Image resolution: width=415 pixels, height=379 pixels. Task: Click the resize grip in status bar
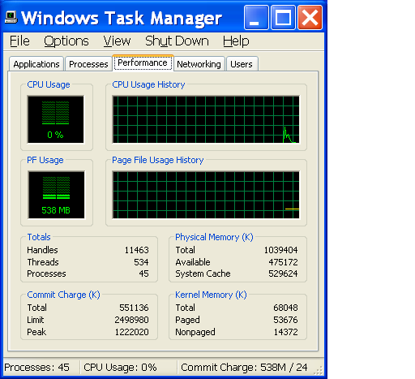point(319,370)
